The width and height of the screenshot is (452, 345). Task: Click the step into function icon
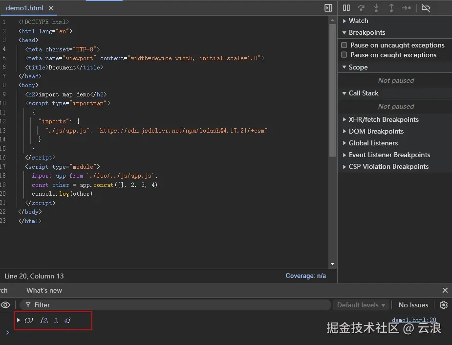[x=376, y=8]
